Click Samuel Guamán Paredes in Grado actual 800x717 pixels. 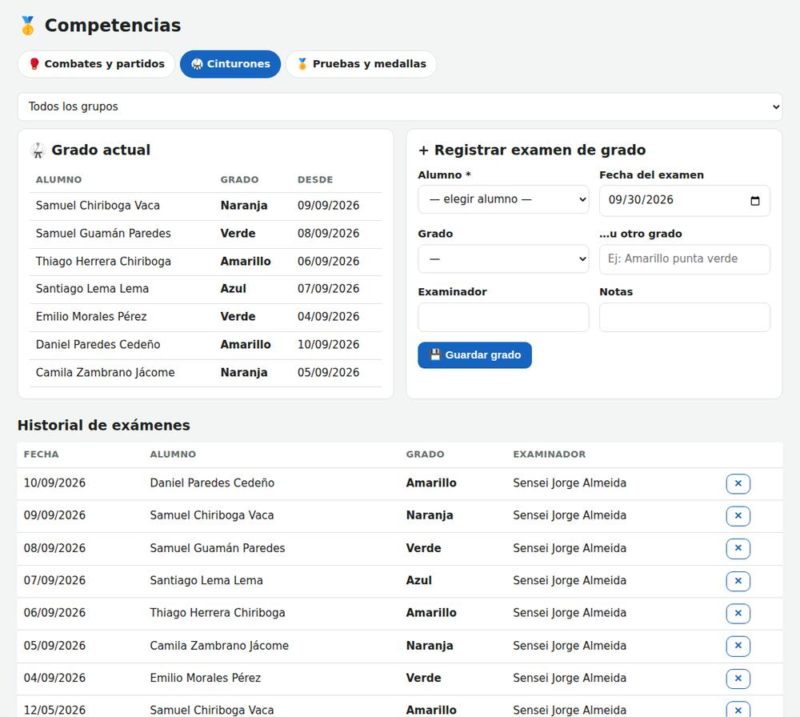(103, 234)
